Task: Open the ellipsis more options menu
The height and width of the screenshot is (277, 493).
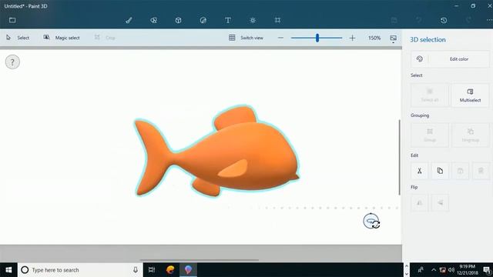Action: pyautogui.click(x=489, y=20)
